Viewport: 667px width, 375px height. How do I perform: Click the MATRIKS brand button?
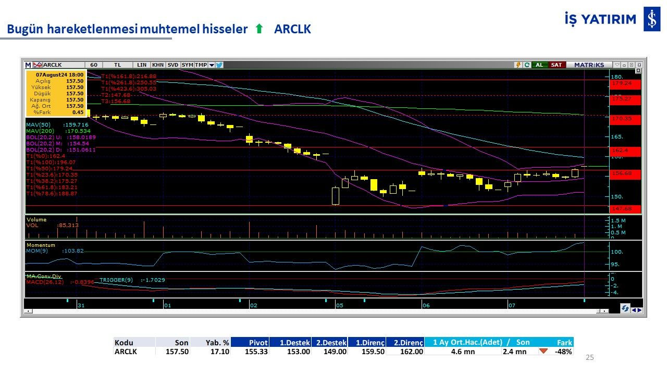[589, 65]
